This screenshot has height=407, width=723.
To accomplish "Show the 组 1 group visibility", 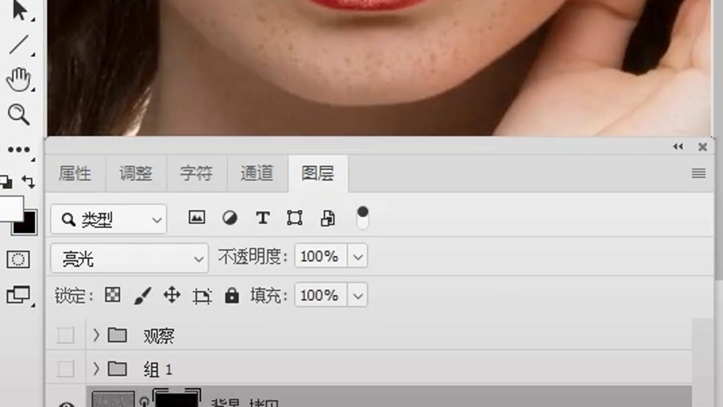I will (65, 369).
